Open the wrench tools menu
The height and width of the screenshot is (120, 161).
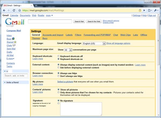click(156, 10)
